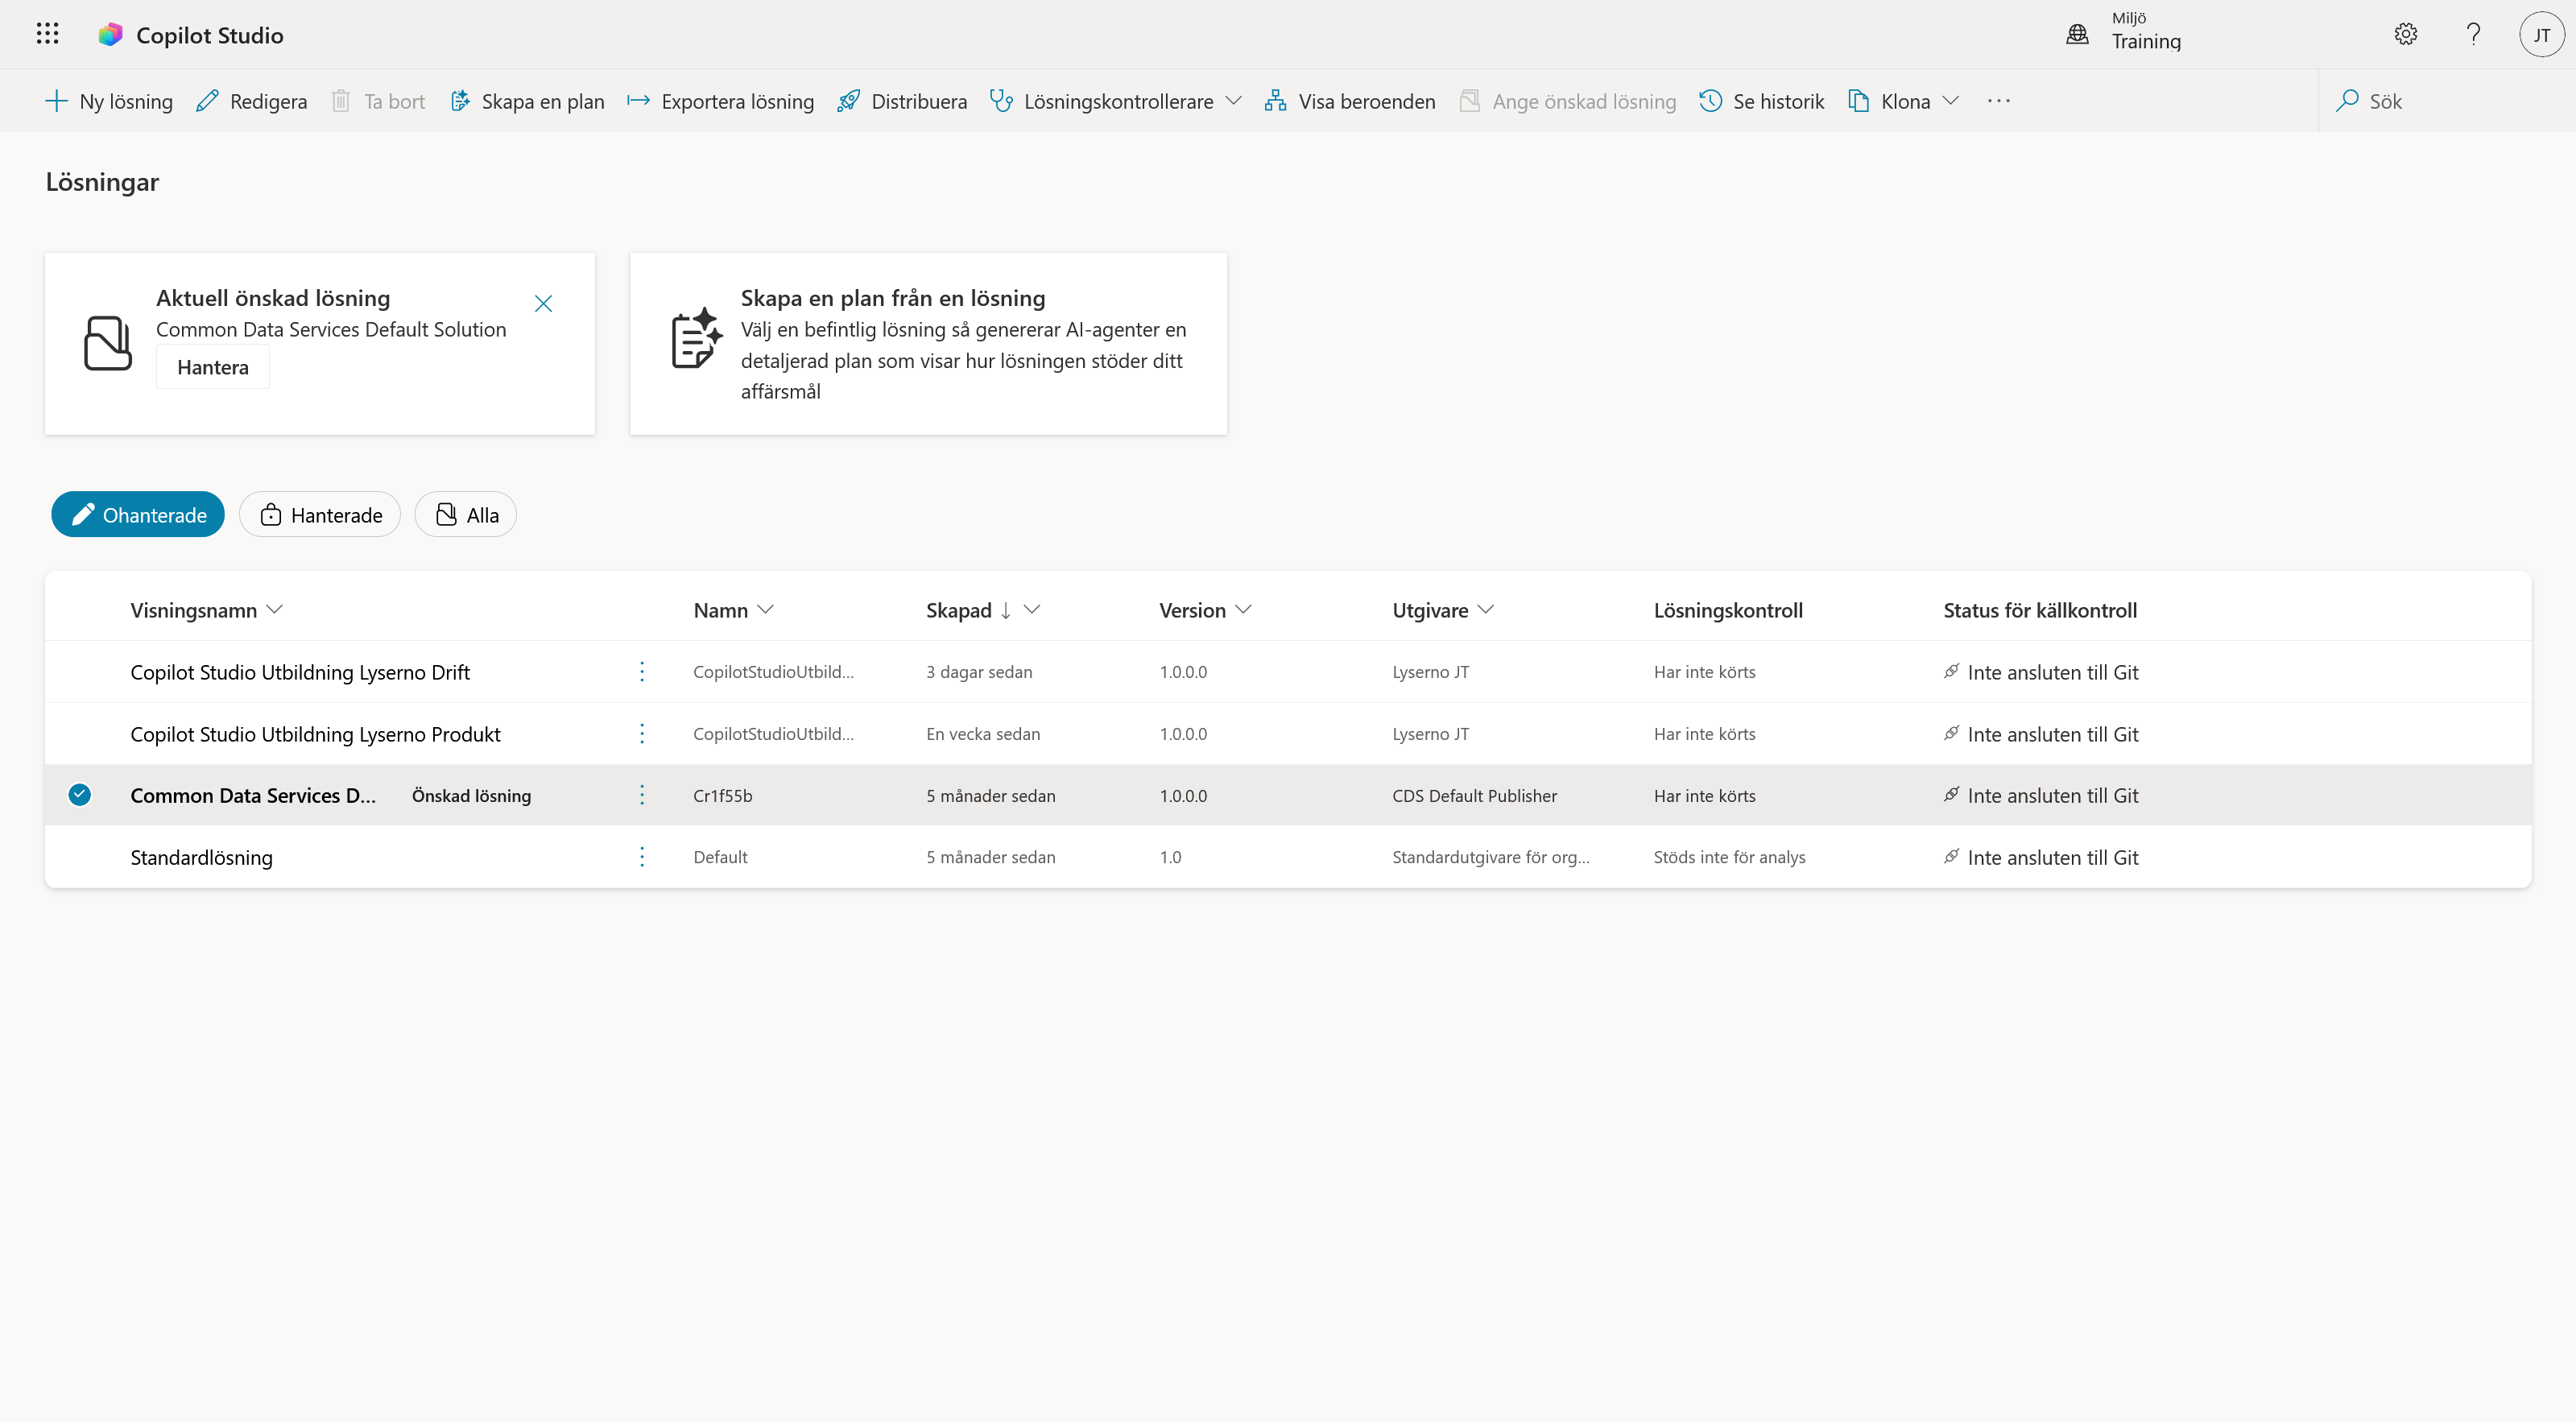2576x1422 pixels.
Task: Click the Sök search field
Action: [2440, 101]
